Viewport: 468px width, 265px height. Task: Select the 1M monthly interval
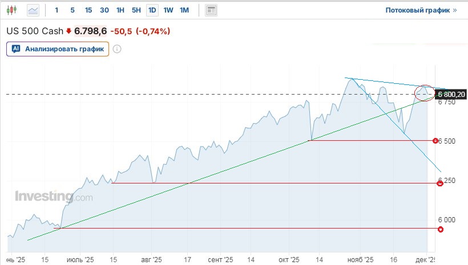coord(184,10)
